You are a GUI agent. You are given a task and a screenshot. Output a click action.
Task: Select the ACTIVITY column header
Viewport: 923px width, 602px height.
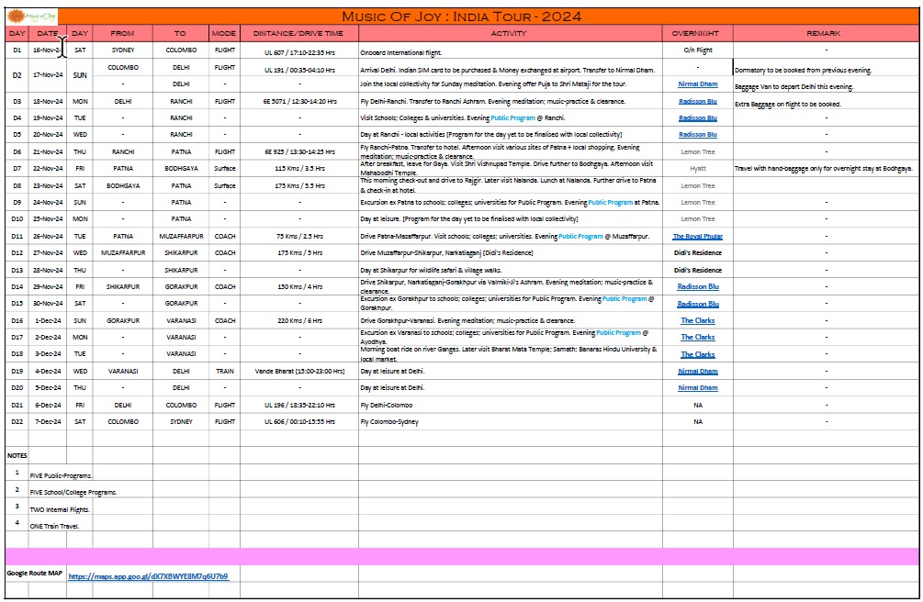(x=510, y=34)
